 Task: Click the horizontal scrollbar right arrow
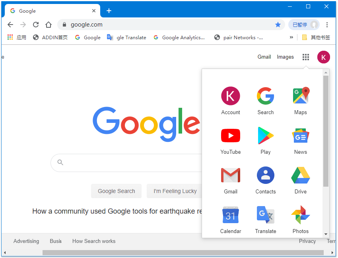point(332,252)
